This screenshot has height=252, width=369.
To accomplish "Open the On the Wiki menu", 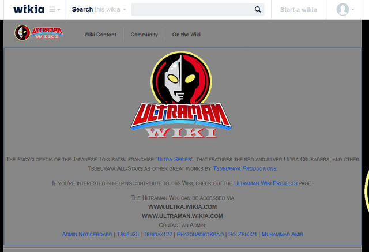I will 186,35.
